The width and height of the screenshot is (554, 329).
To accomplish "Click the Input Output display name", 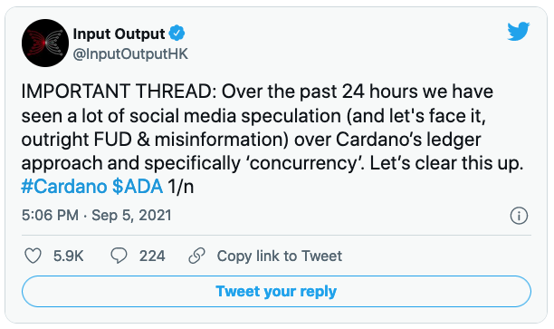I will pos(119,34).
